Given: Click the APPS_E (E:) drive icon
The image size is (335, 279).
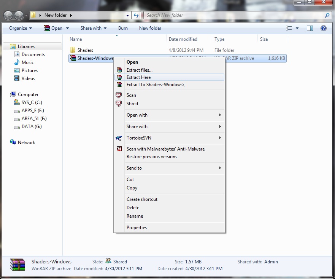Looking at the screenshot, I should (x=17, y=111).
